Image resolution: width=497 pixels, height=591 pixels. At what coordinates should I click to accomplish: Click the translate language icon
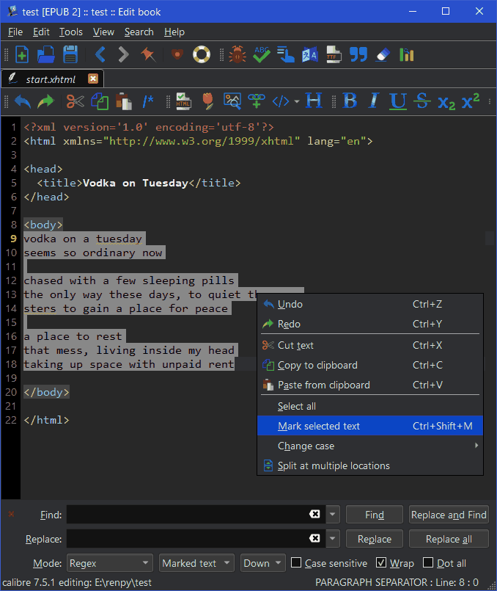click(310, 54)
